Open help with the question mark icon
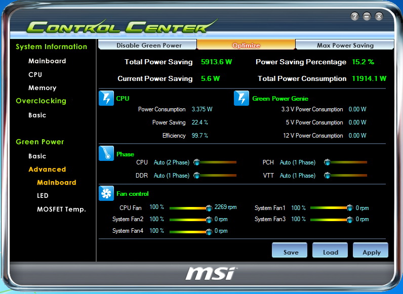The height and width of the screenshot is (294, 403). tap(355, 16)
